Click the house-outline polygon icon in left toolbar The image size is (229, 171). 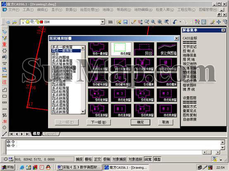[5, 90]
